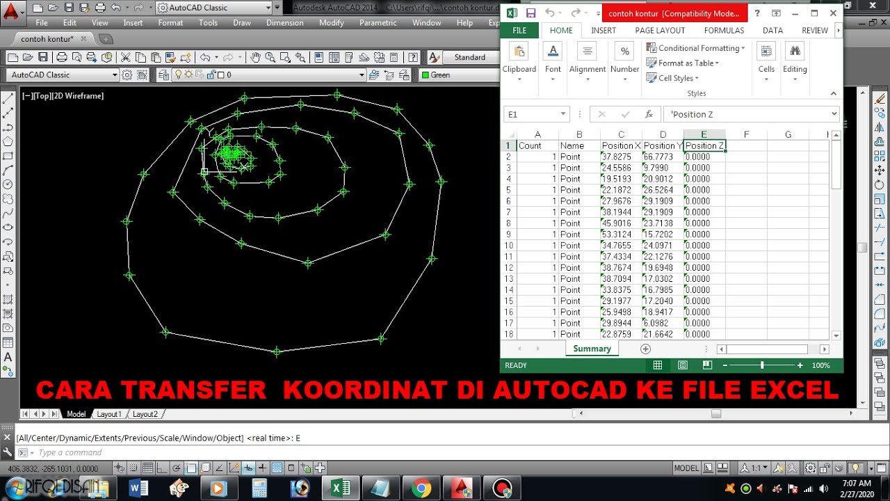Click the zoom out minus on Excel zoom bar
Image resolution: width=890 pixels, height=501 pixels.
tap(725, 365)
